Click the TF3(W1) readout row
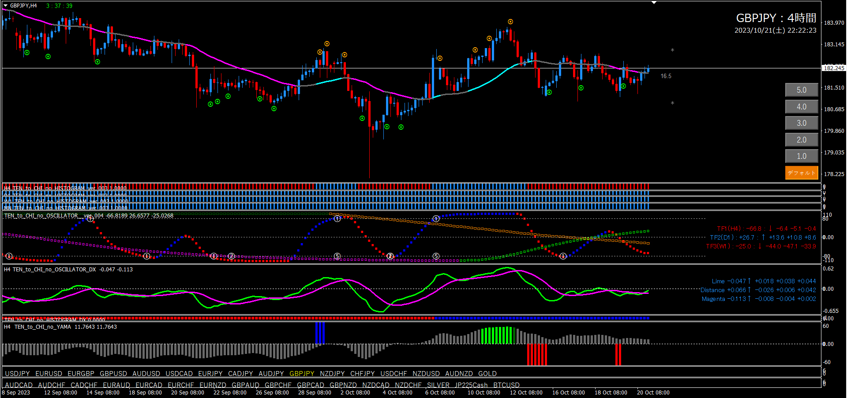The image size is (847, 398). click(761, 246)
